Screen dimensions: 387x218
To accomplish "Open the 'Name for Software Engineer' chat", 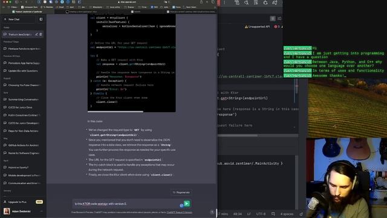I will pyautogui.click(x=23, y=153).
